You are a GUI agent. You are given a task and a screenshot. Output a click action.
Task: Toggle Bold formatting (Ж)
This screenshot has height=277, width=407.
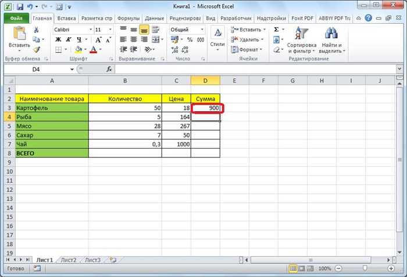58,39
